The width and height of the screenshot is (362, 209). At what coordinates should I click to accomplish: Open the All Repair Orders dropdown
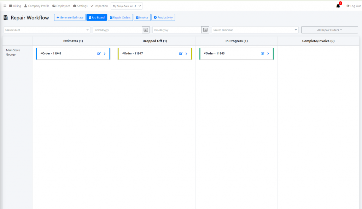coord(329,30)
